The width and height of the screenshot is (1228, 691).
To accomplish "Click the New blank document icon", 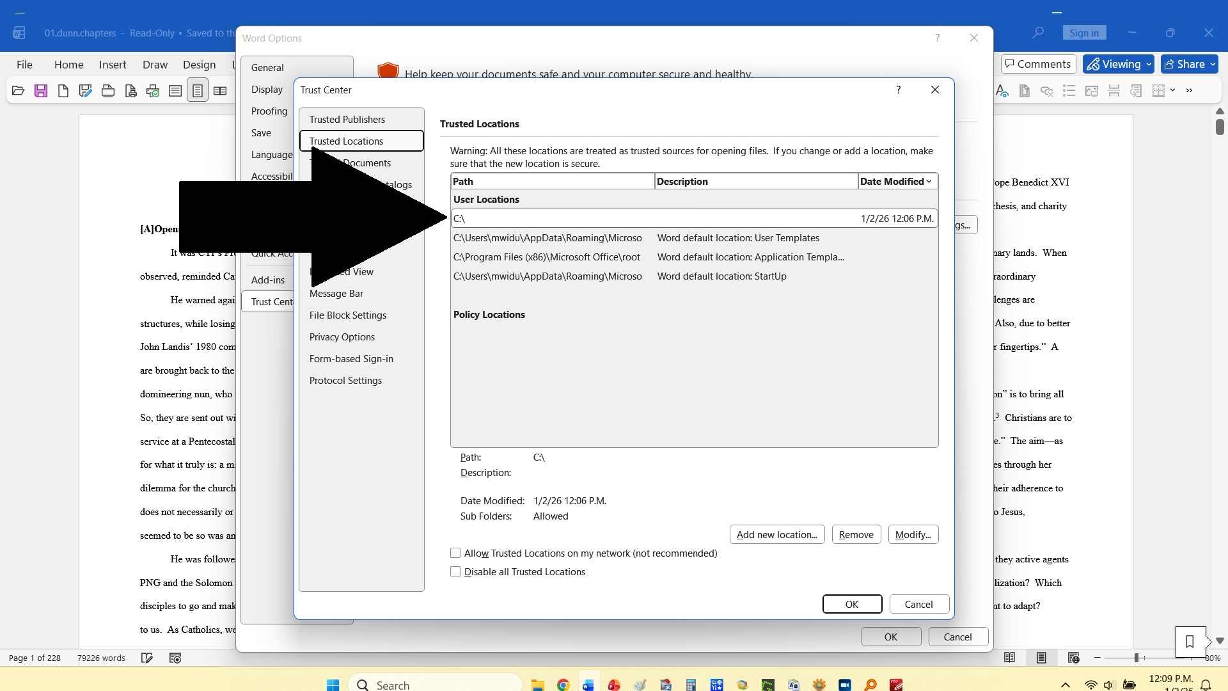I will [x=63, y=91].
